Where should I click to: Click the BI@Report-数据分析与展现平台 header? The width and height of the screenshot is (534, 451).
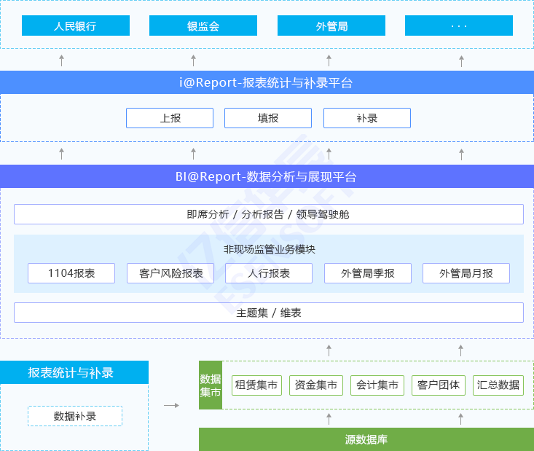(x=267, y=176)
